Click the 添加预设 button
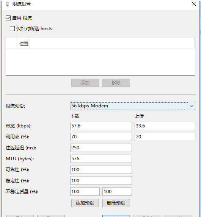The image size is (201, 217). pos(85,203)
